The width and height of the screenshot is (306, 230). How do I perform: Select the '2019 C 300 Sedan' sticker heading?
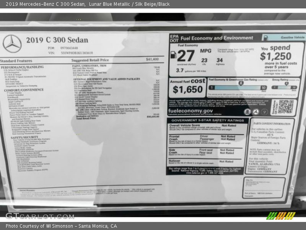tap(57, 40)
